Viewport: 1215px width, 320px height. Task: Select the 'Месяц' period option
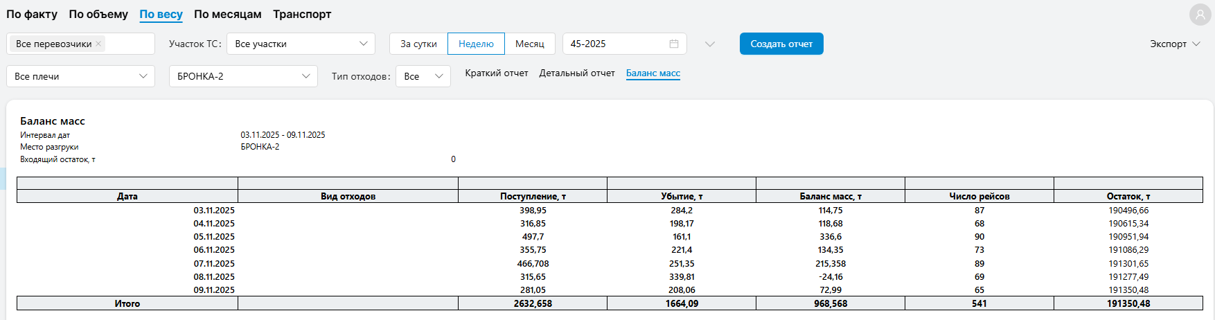point(529,44)
